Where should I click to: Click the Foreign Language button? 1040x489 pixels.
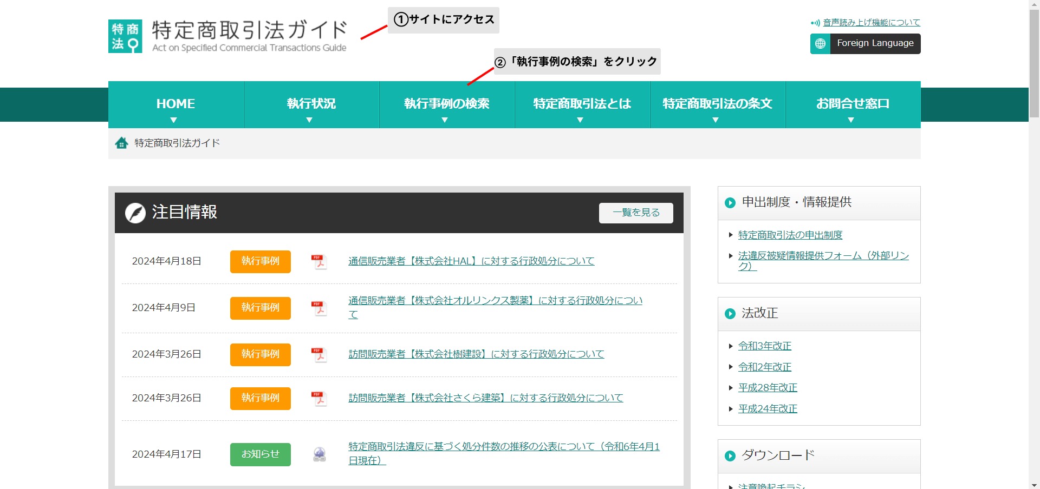click(866, 44)
